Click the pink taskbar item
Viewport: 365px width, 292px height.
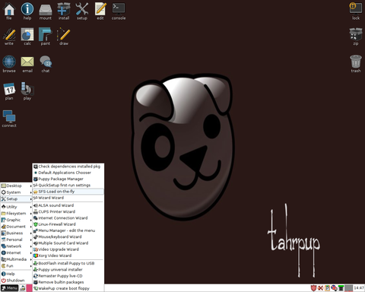[30, 288]
